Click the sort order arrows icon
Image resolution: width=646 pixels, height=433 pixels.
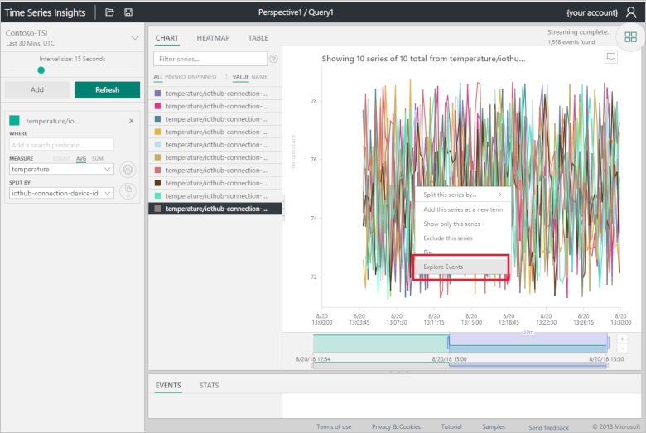point(228,77)
